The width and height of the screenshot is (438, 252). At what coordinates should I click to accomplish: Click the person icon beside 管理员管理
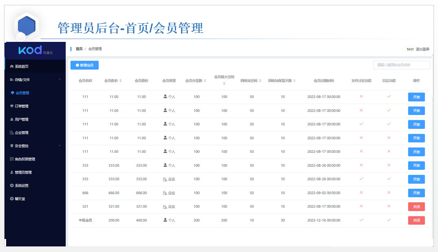pos(12,172)
